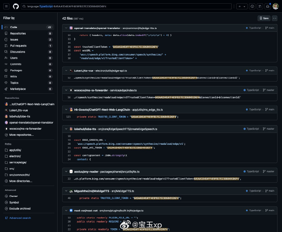Open MsEdgeTTS.ts result link
Viewport: 282px width, 232px height.
pos(104,191)
